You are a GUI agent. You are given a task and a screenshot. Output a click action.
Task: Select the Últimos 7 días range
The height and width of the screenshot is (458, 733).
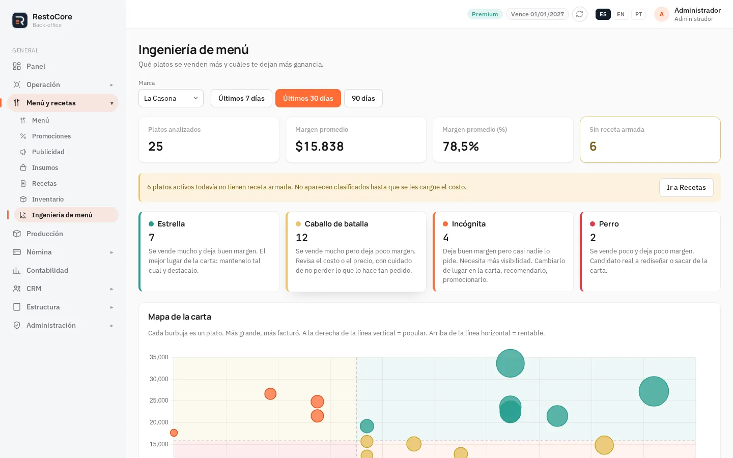(x=241, y=98)
